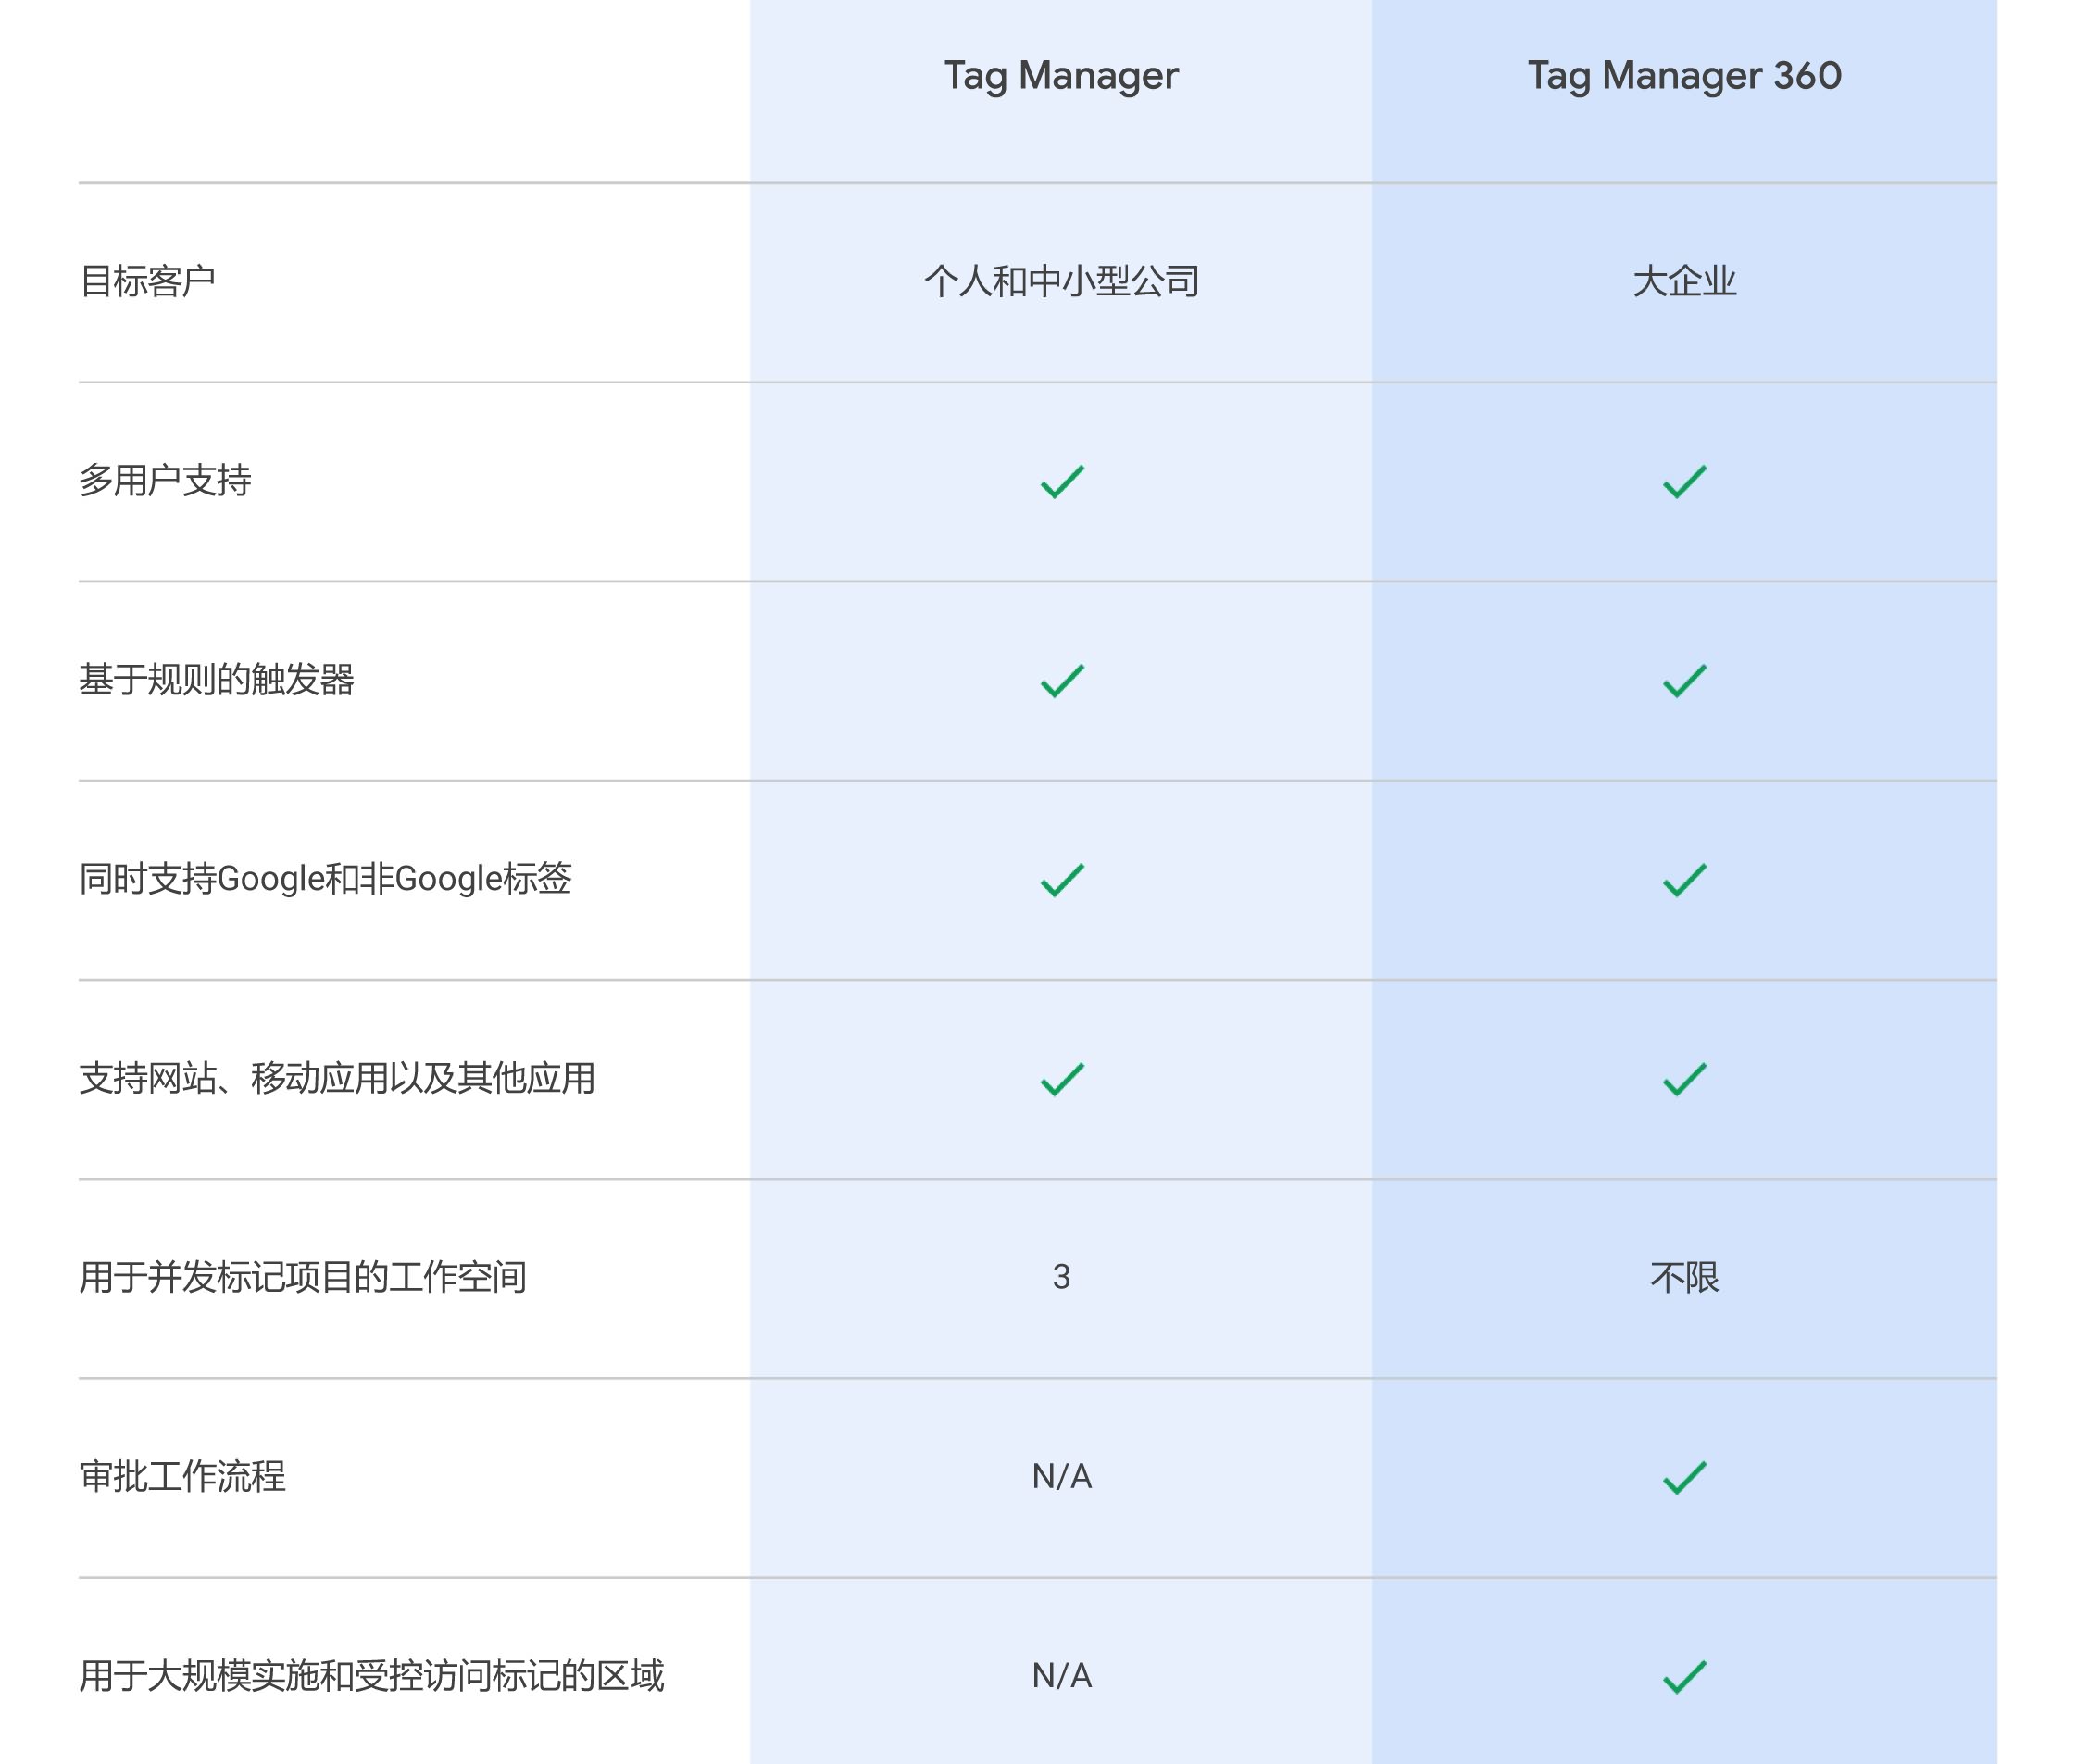
Task: Click the Tag Manager 360 checkmark for 基于规则的触发器
Action: pos(1684,680)
